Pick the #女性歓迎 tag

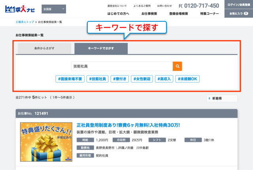click(x=142, y=79)
